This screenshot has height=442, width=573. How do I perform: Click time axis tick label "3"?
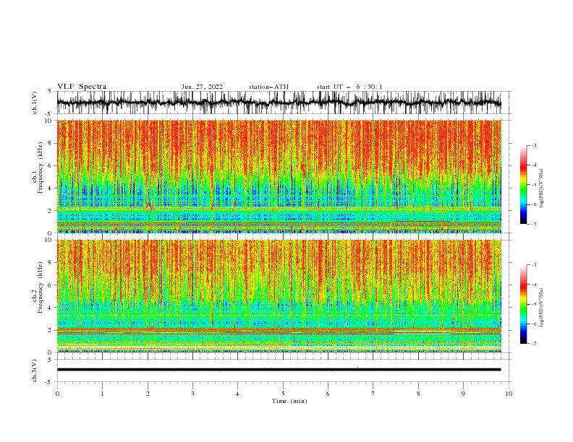pyautogui.click(x=192, y=394)
